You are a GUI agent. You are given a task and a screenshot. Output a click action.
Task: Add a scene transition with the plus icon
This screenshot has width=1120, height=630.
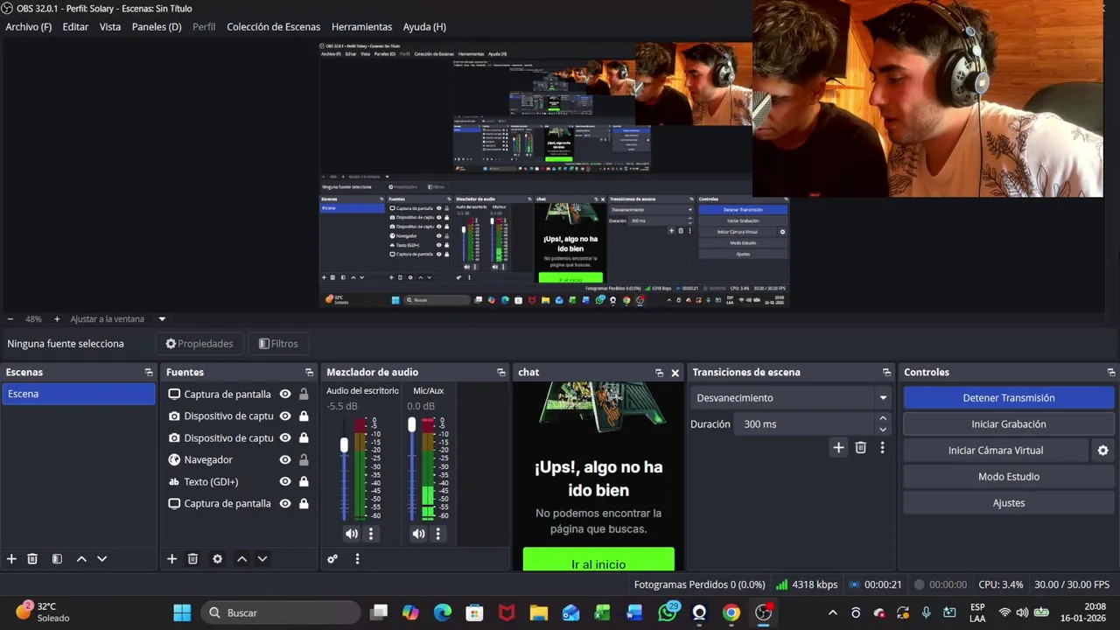[838, 447]
